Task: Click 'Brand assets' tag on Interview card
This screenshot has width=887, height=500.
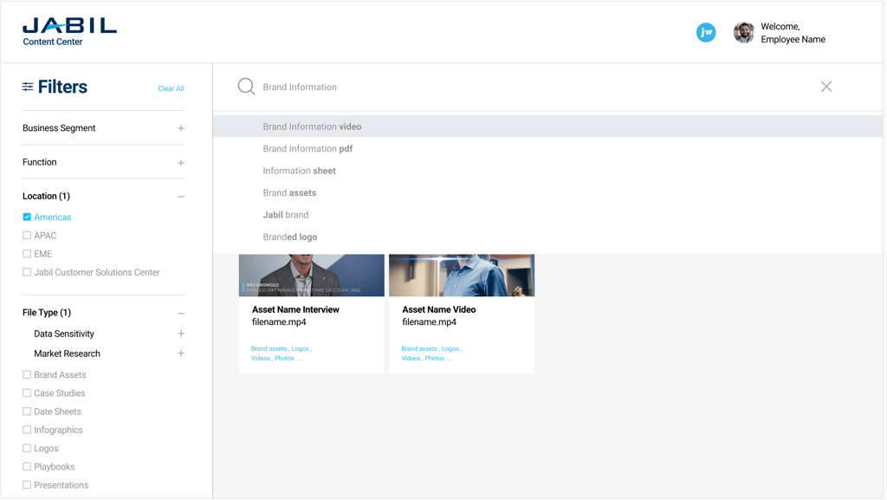Action: pos(269,349)
